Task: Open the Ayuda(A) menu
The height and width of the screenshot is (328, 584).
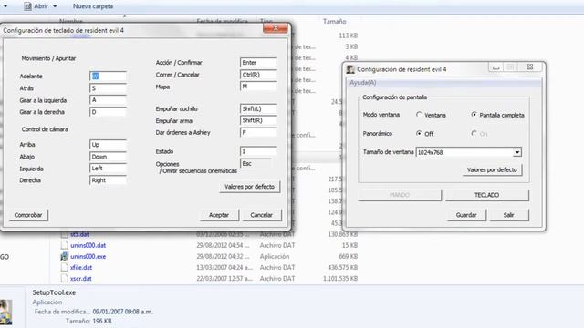Action: (x=363, y=83)
